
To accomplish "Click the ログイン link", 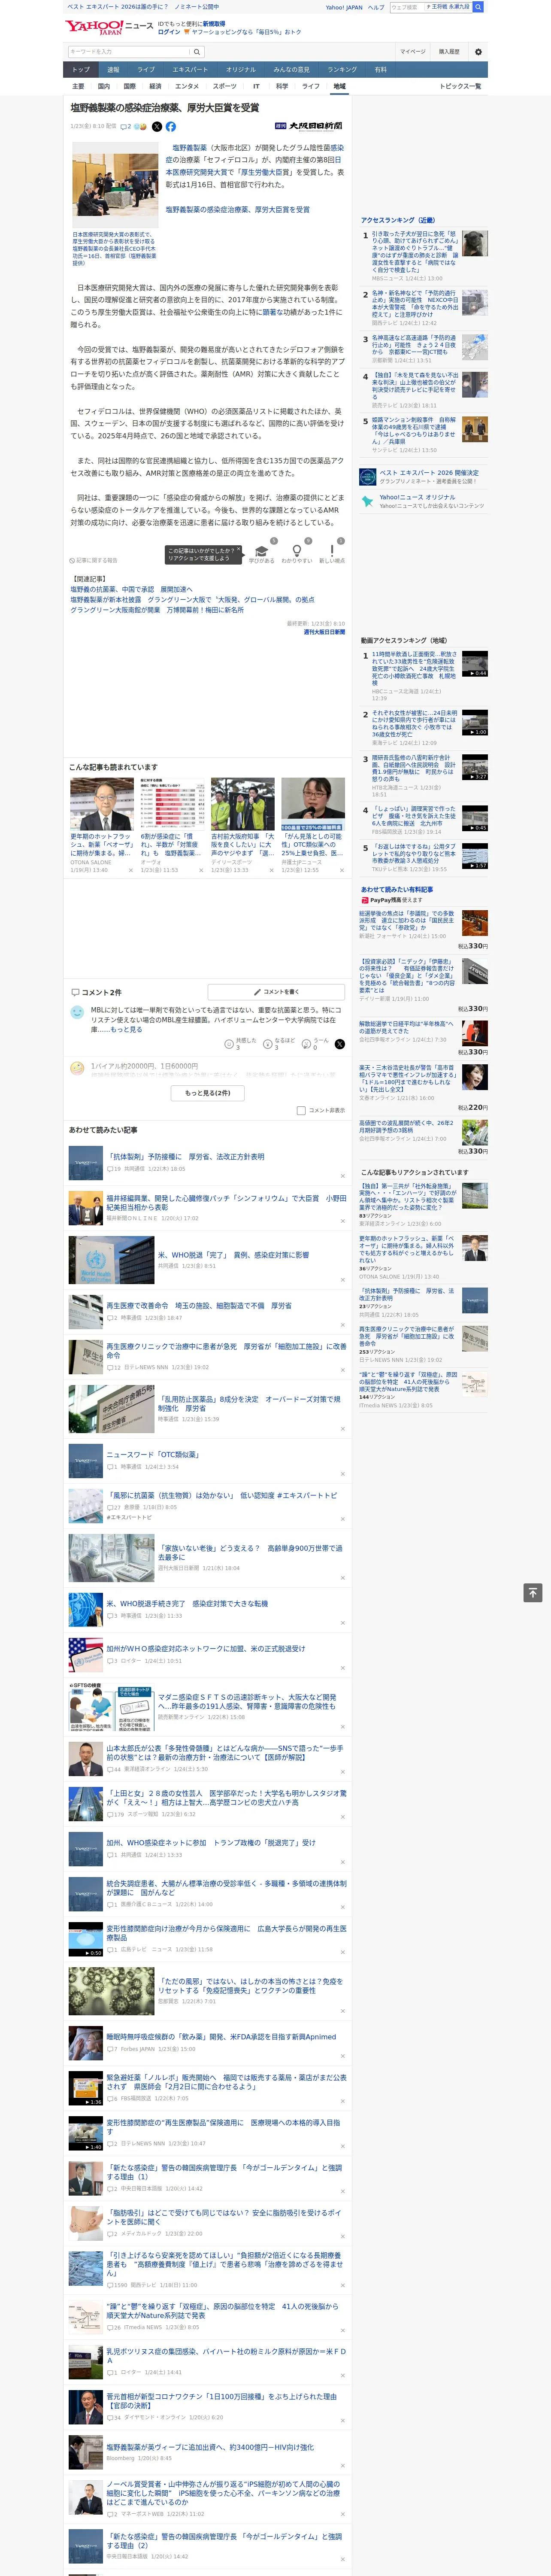I will point(169,32).
